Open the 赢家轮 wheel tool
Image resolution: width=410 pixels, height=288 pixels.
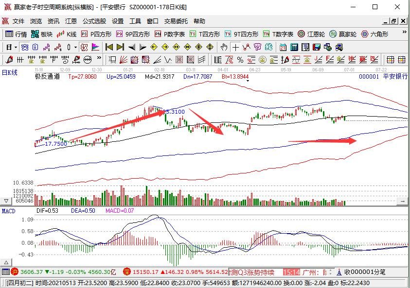[x=343, y=34]
